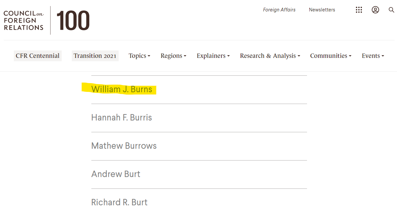The width and height of the screenshot is (397, 209).
Task: Select Mathew Burrows in the list
Action: coord(124,146)
